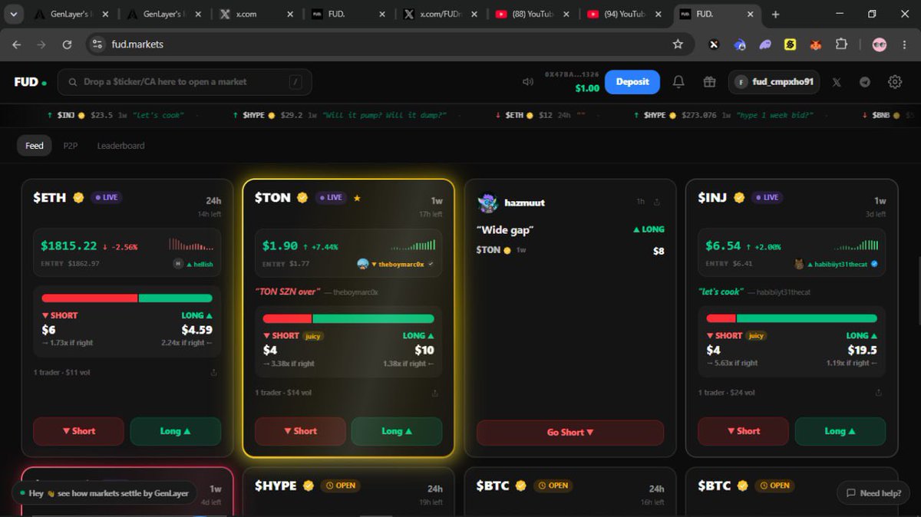Click the $ETH $12 ticker item

540,115
